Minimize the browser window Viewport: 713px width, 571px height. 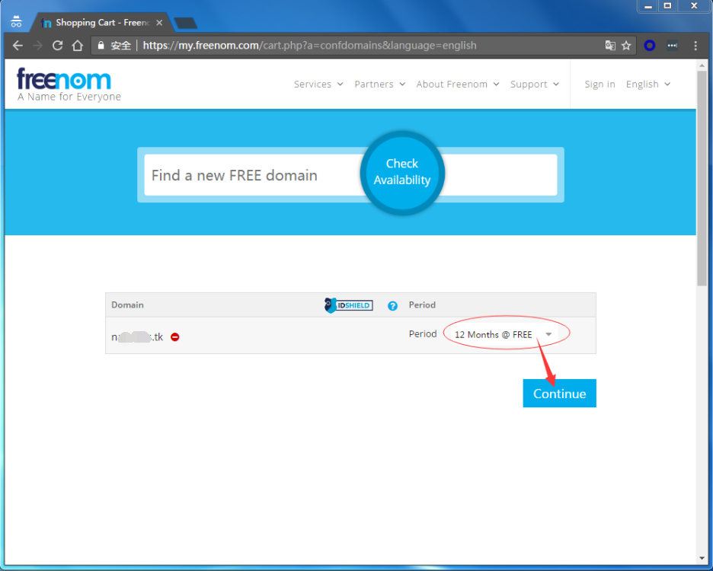(648, 6)
